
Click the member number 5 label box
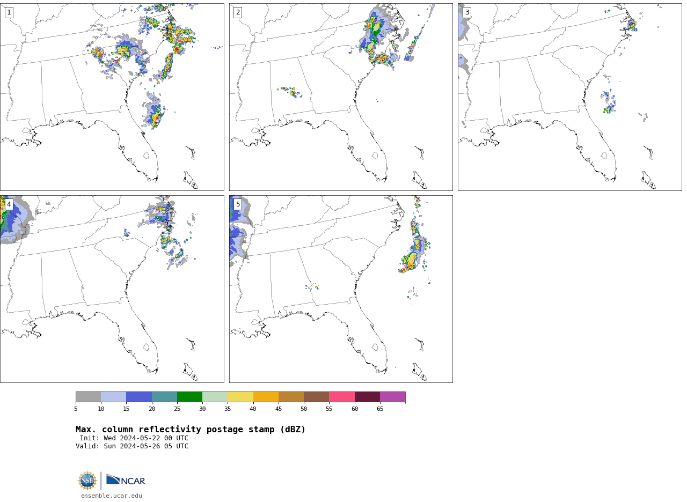[x=238, y=204]
